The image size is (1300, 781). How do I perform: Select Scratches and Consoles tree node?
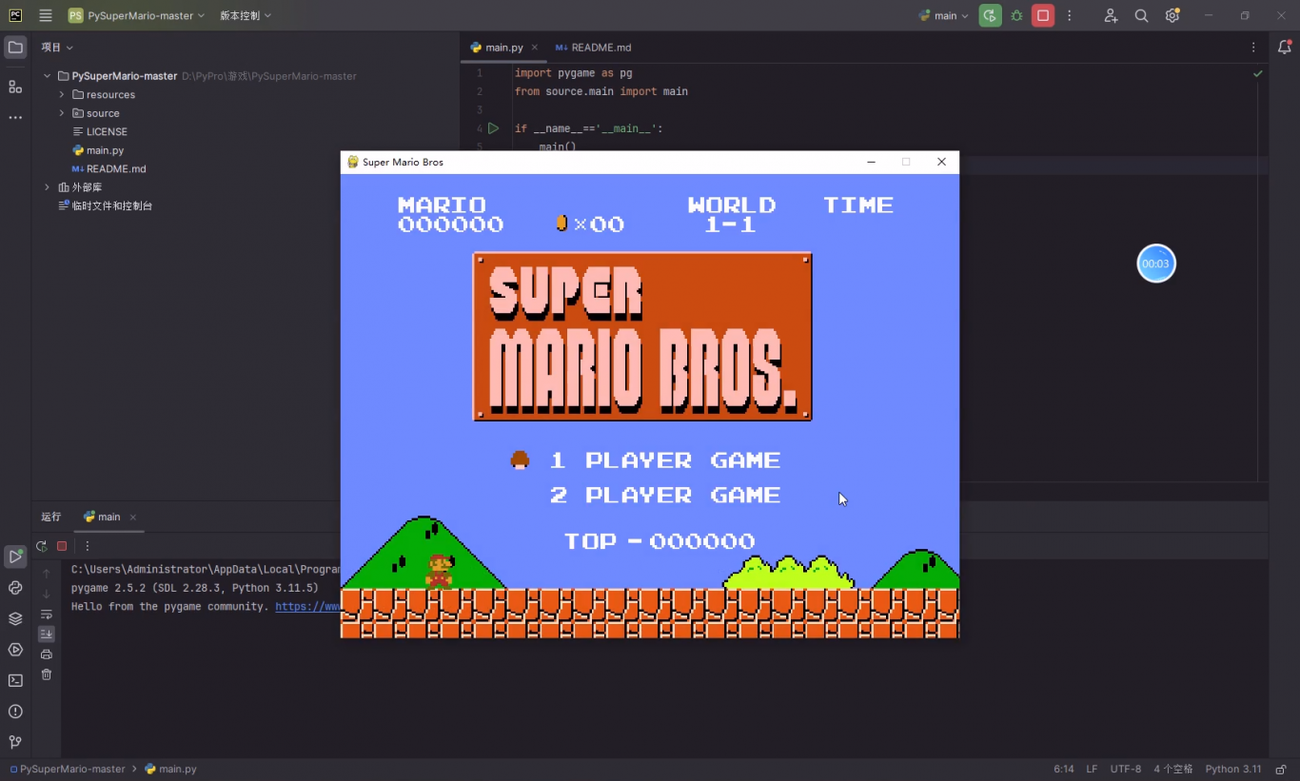[111, 205]
